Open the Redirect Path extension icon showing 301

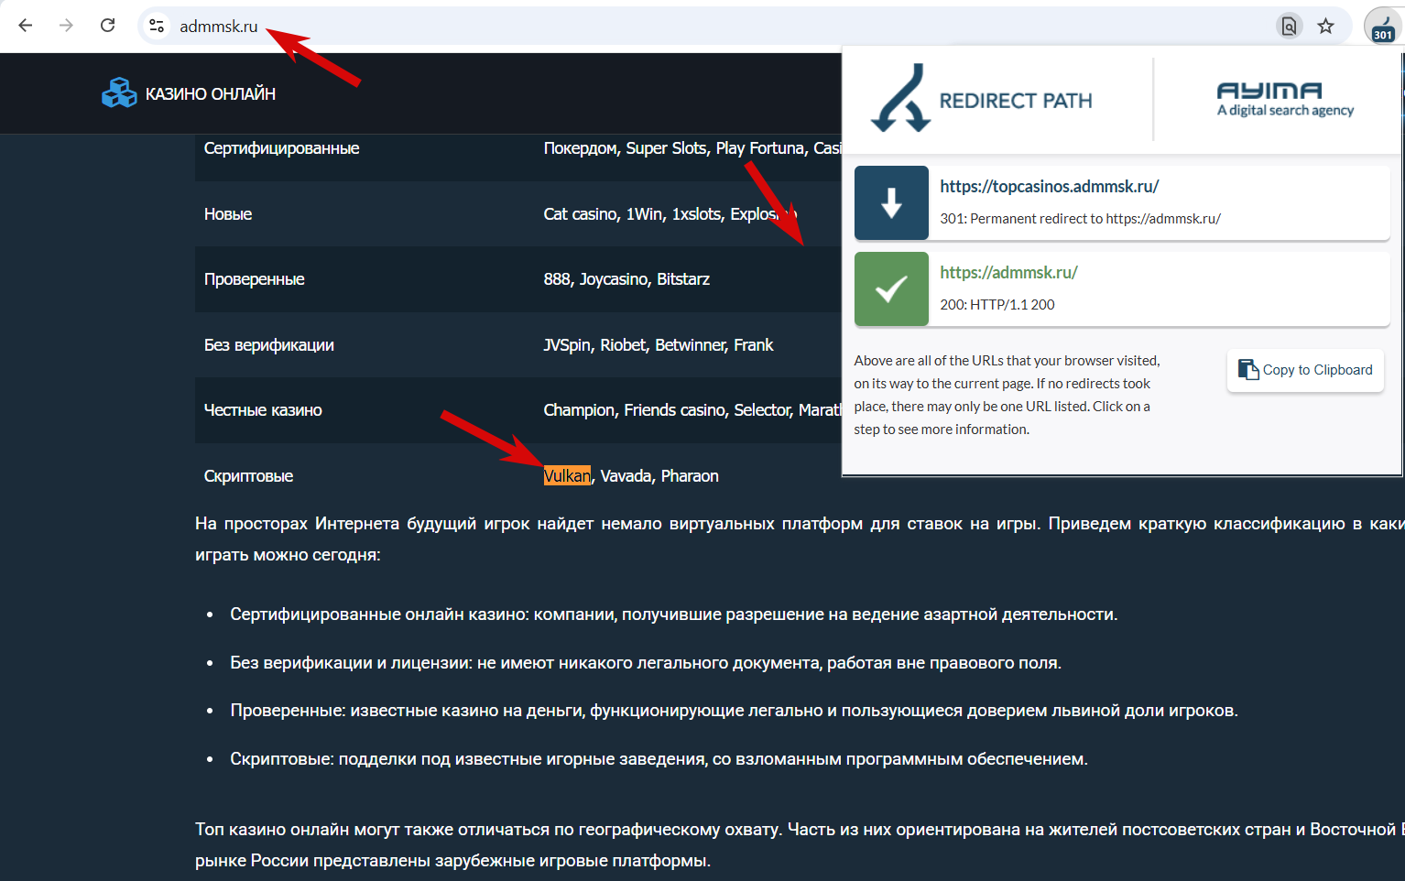(x=1383, y=26)
